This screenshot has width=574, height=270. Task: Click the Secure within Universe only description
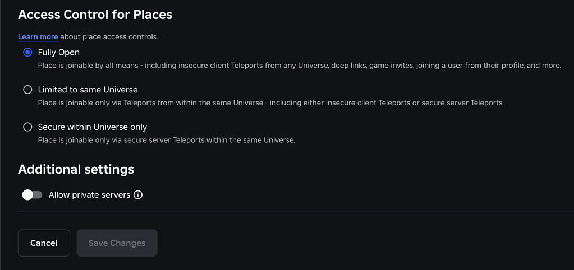click(166, 140)
